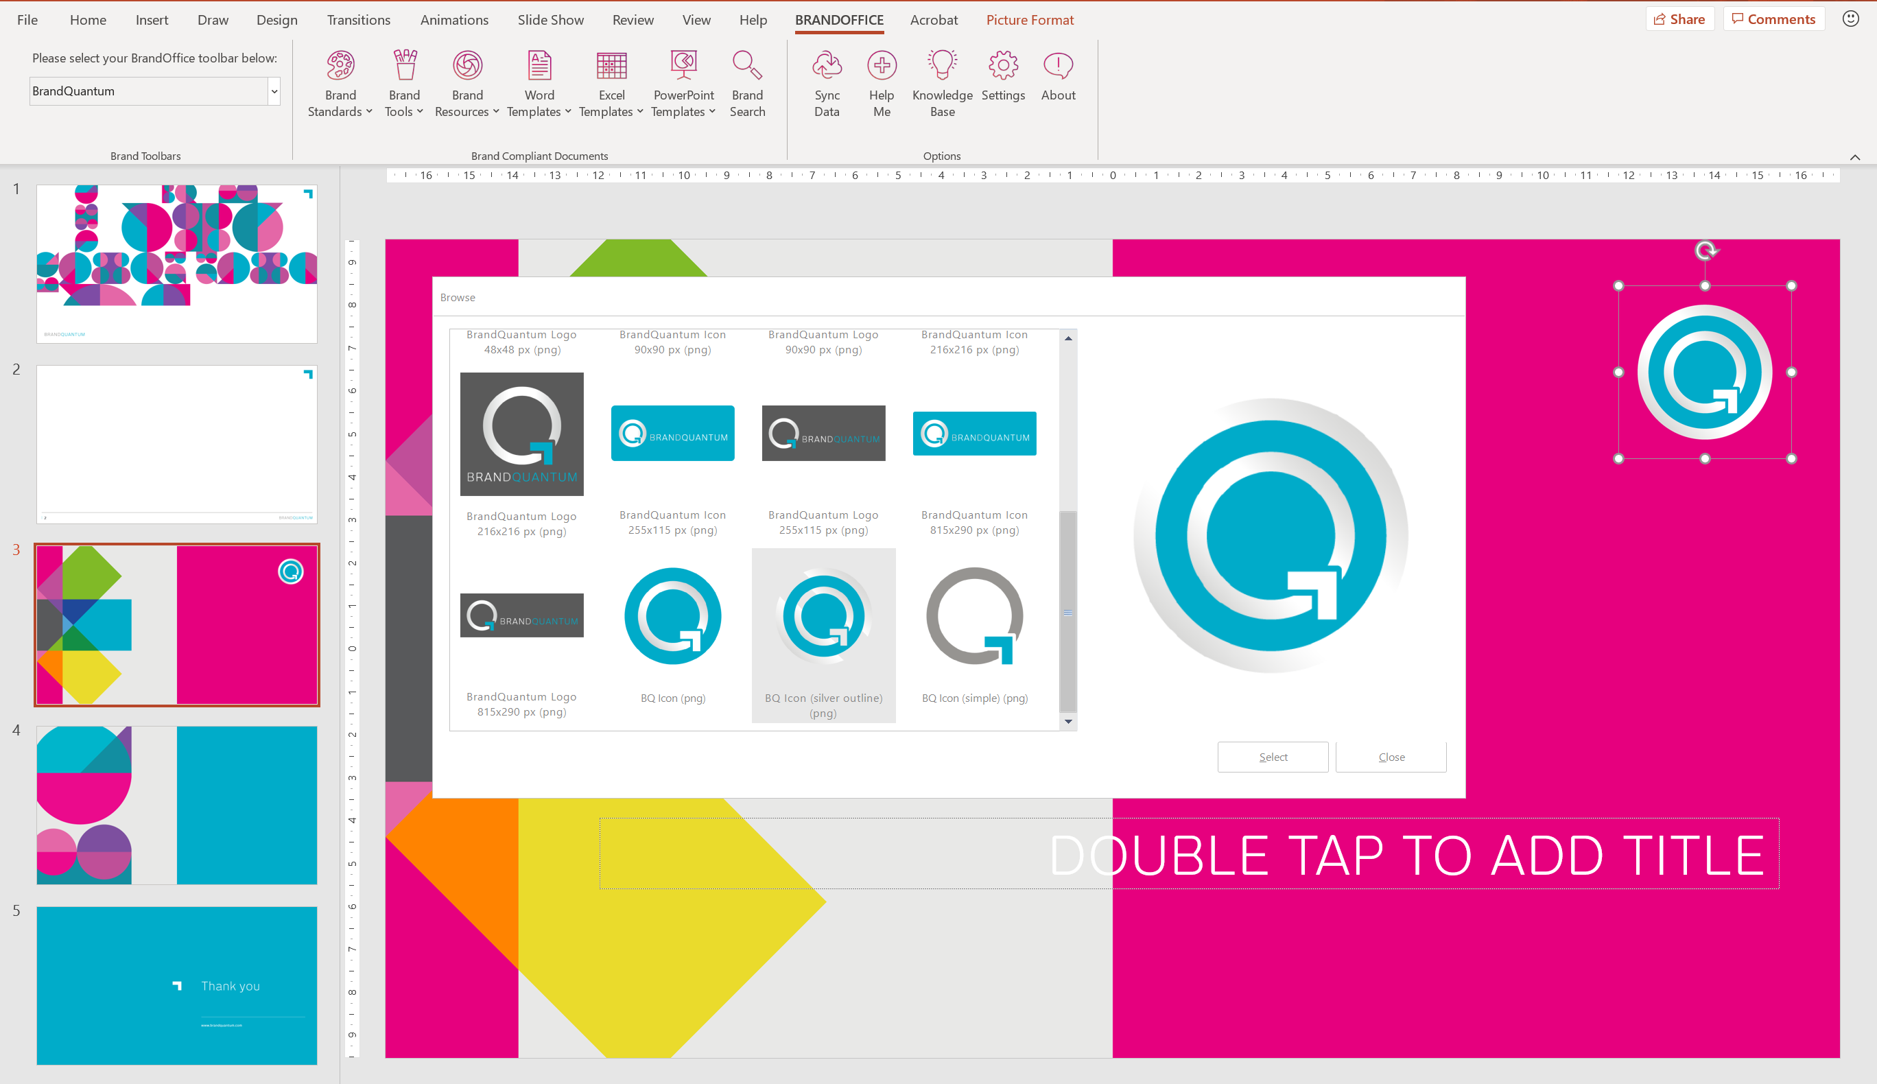Click the title placeholder text
Screen dimensions: 1877x1084
tap(1406, 855)
